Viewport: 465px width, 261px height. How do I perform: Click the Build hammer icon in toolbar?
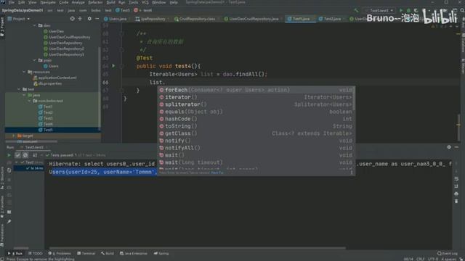pos(356,10)
